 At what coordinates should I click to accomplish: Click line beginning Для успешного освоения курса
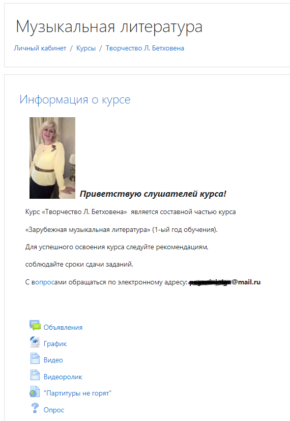click(x=117, y=247)
